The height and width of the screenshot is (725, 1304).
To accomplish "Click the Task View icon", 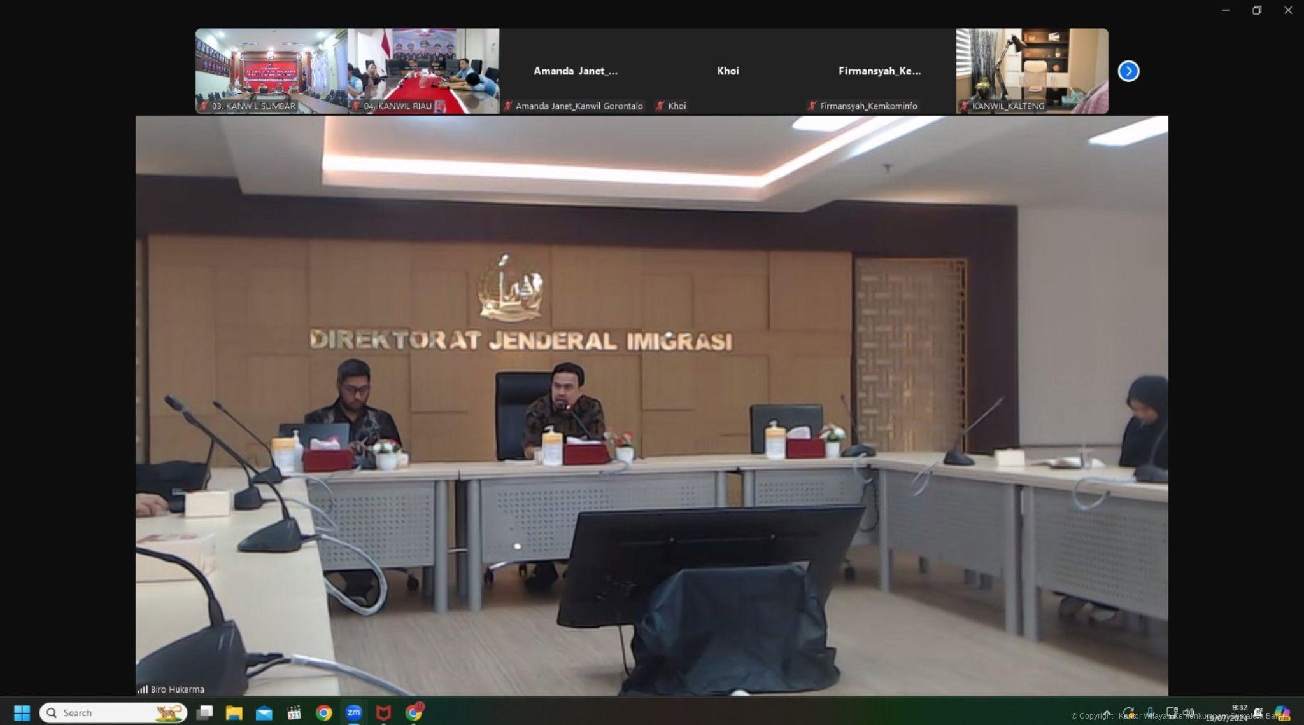I will tap(204, 713).
